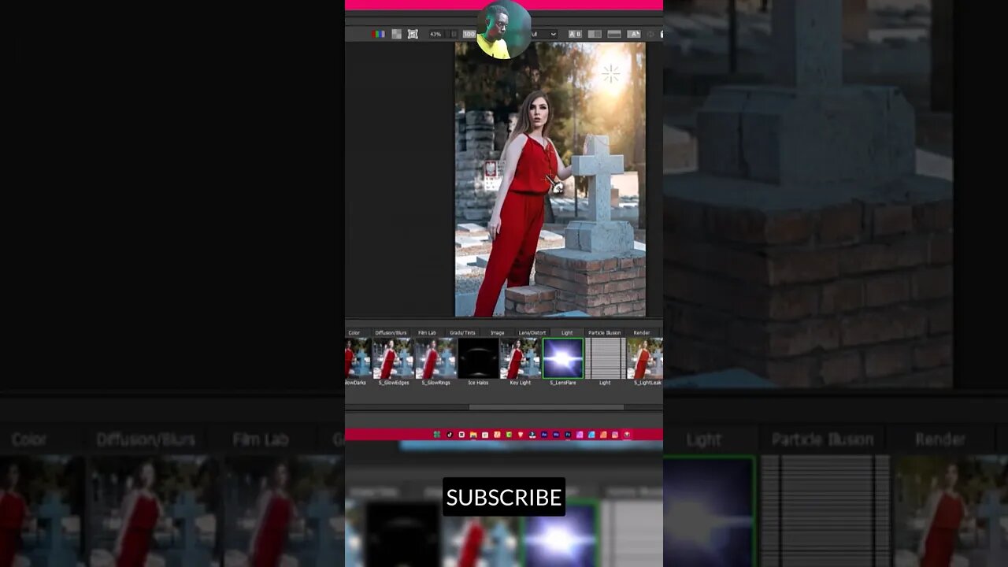Select the lens flare light-source marker on image
1008x567 pixels.
pyautogui.click(x=610, y=75)
